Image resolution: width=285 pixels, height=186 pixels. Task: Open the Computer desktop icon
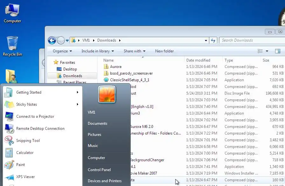(12, 13)
